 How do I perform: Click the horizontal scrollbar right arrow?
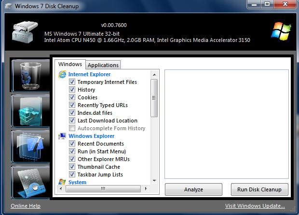(146, 188)
